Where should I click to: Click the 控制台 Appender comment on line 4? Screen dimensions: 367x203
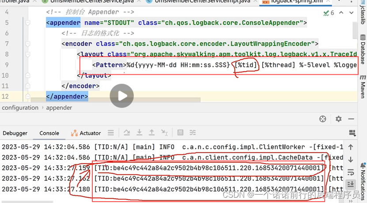pos(90,12)
